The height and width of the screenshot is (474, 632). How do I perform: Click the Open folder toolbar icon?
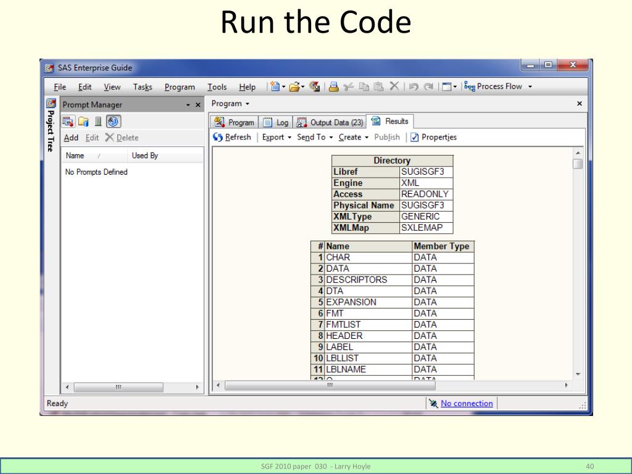295,87
